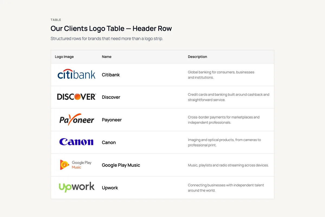Click the small 'TABLE' label
This screenshot has height=217, width=325.
click(56, 20)
